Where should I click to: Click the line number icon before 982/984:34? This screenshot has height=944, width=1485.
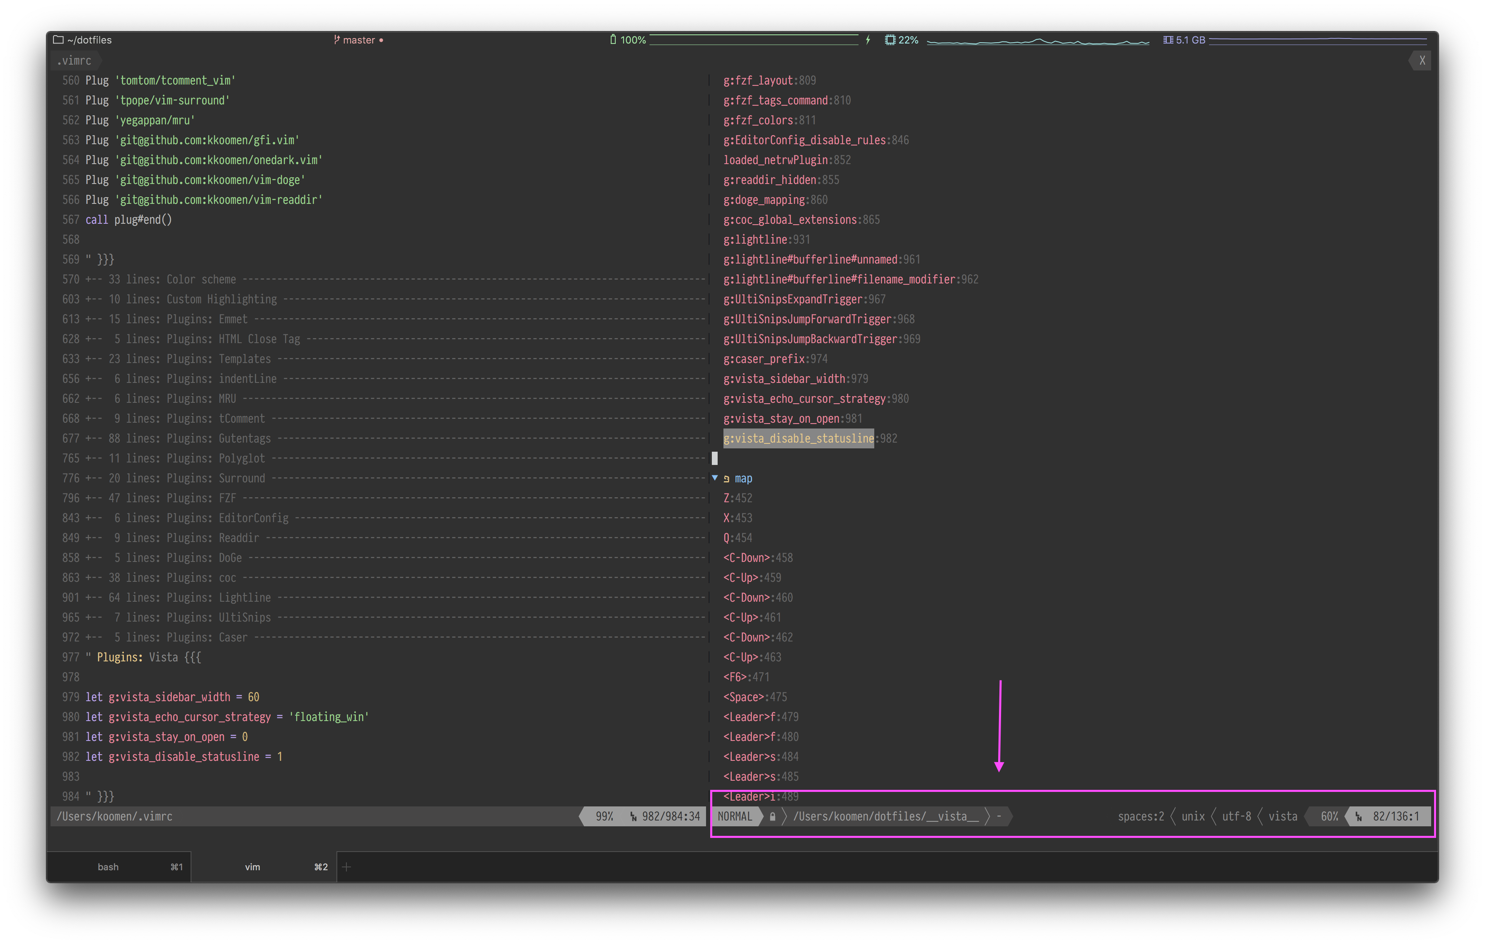pyautogui.click(x=634, y=816)
